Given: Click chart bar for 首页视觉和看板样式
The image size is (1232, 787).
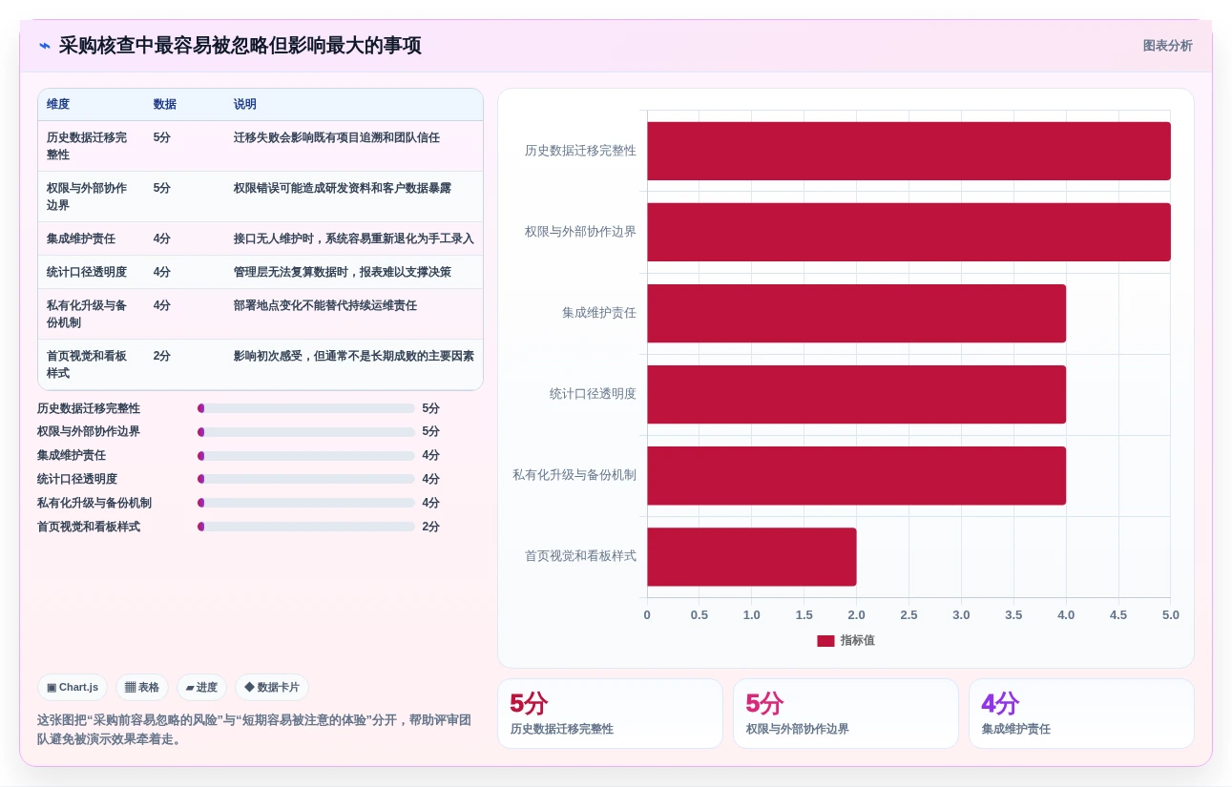Looking at the screenshot, I should click(x=752, y=557).
